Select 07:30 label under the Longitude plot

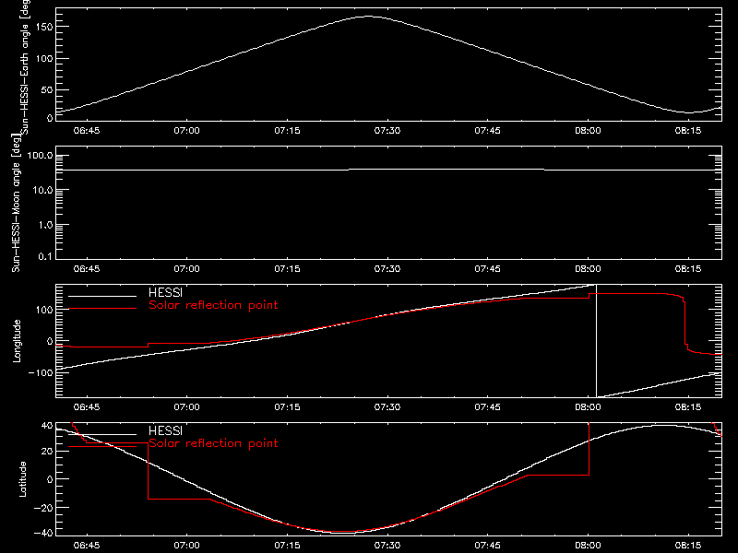[387, 407]
